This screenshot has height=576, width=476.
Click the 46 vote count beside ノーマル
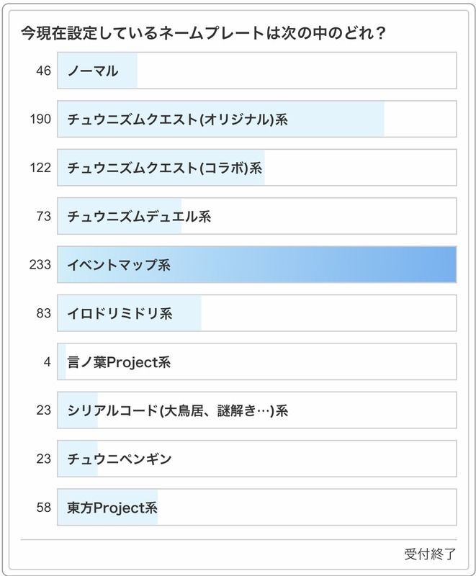click(x=43, y=71)
